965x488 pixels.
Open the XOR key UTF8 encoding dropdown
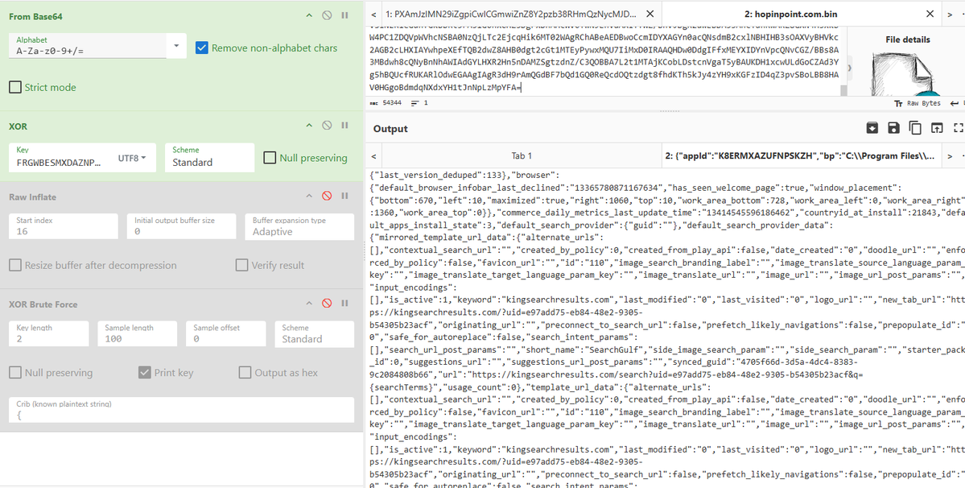pos(132,158)
